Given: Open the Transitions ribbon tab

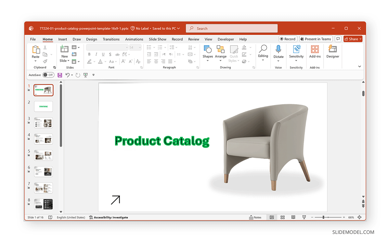Looking at the screenshot, I should pos(111,39).
